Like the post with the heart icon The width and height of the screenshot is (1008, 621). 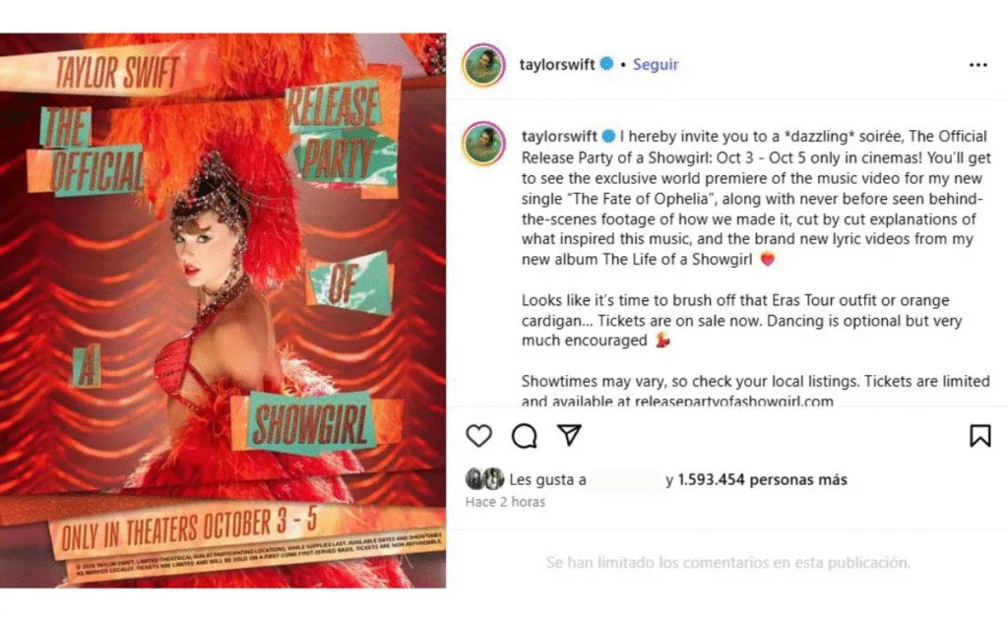pyautogui.click(x=479, y=436)
